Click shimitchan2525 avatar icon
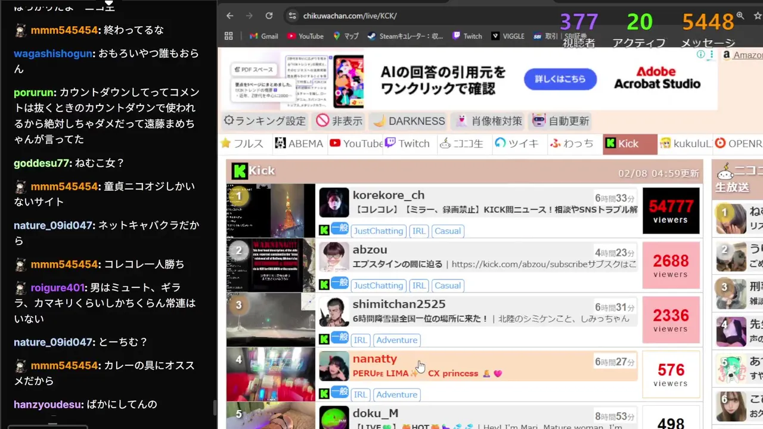The height and width of the screenshot is (429, 763). [334, 312]
